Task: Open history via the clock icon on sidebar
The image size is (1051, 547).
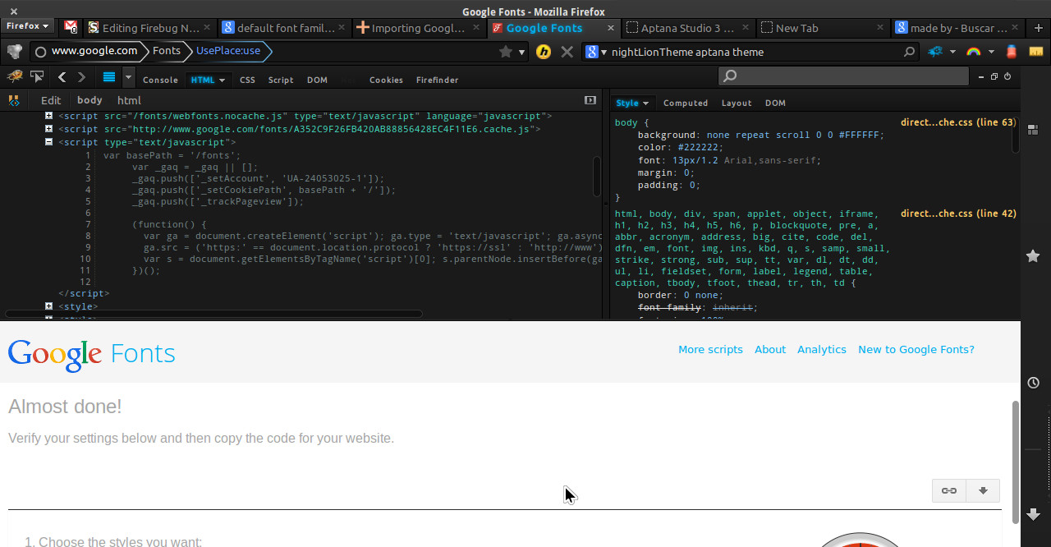Action: [x=1033, y=383]
